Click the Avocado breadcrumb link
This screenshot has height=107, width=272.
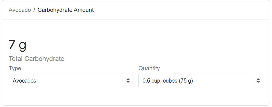[20, 10]
